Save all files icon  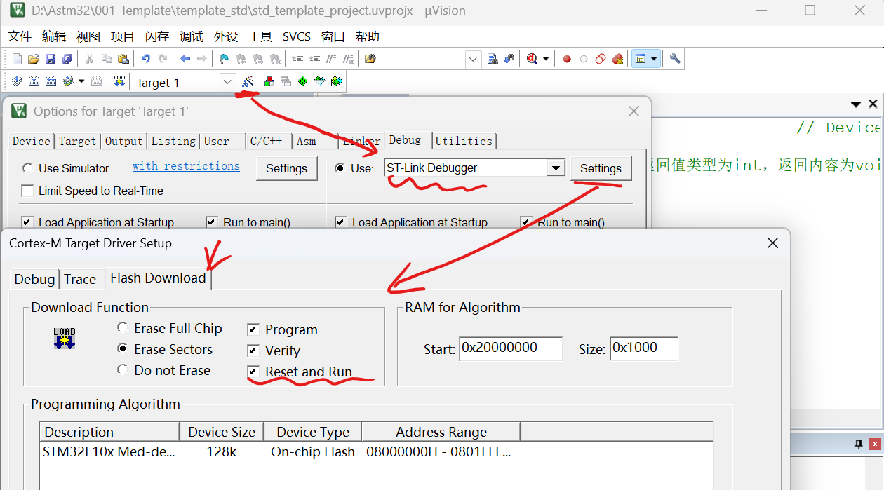[x=67, y=59]
